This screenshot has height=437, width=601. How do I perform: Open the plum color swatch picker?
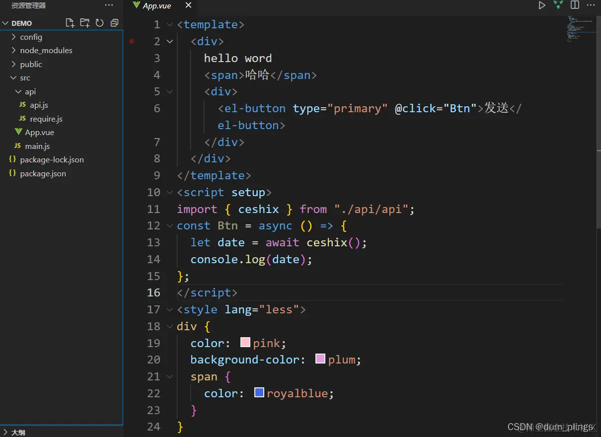tap(320, 359)
